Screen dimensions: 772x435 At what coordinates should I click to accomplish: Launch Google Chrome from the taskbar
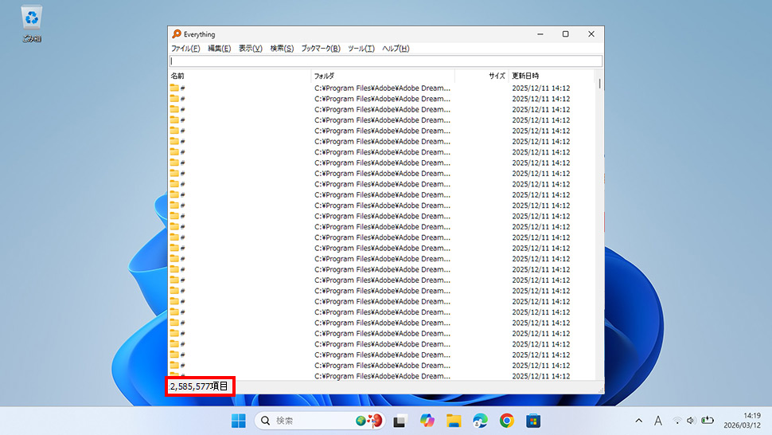pyautogui.click(x=506, y=420)
